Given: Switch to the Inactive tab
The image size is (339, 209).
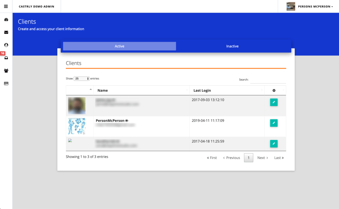Looking at the screenshot, I should tap(232, 46).
